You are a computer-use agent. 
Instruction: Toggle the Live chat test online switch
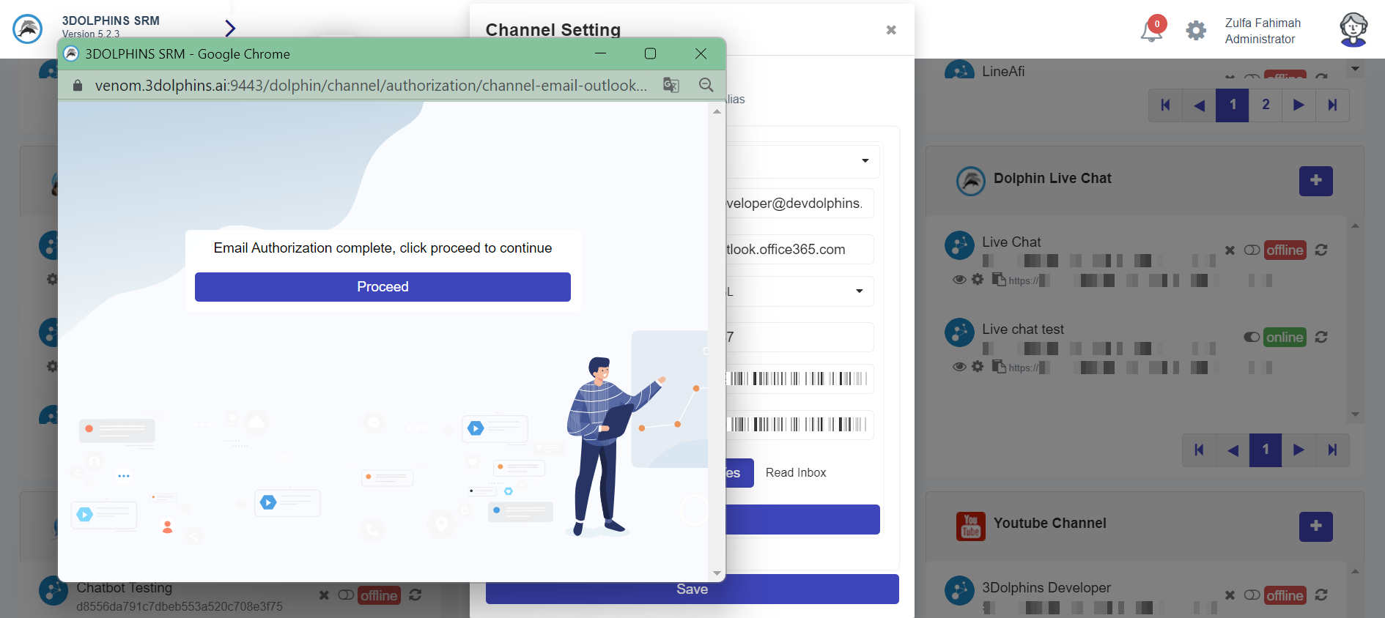click(1252, 338)
